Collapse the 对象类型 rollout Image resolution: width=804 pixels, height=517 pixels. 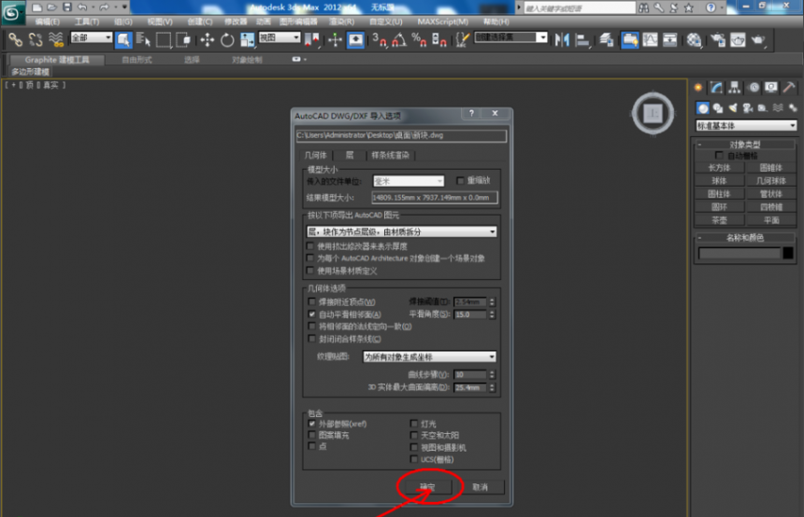point(745,145)
